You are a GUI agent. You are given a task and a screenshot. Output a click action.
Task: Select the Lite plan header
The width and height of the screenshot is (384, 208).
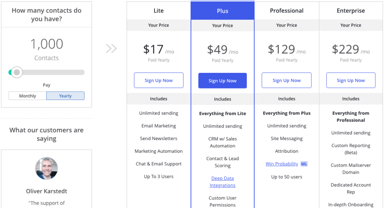(x=159, y=11)
